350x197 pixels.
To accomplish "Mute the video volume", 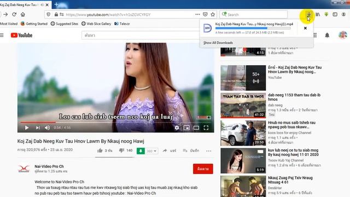I will 47,128.
